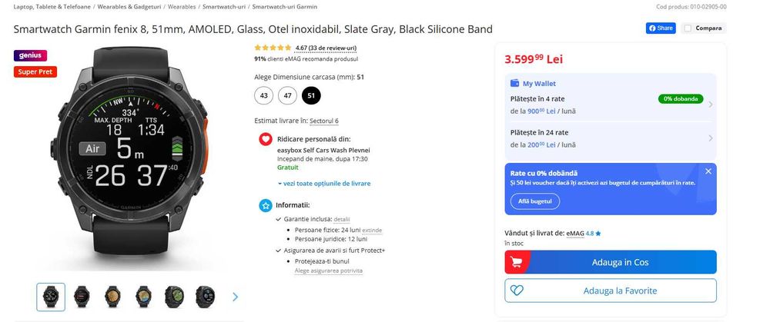This screenshot has height=322, width=770.
Task: Change delivery location 'Sectorul 6'
Action: 324,121
